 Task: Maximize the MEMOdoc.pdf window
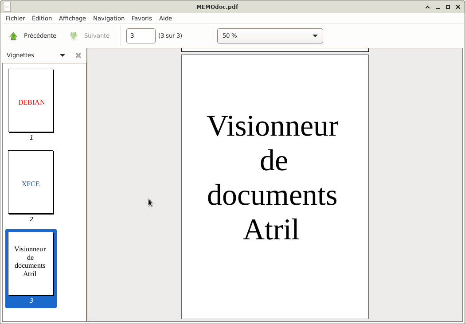[x=448, y=7]
